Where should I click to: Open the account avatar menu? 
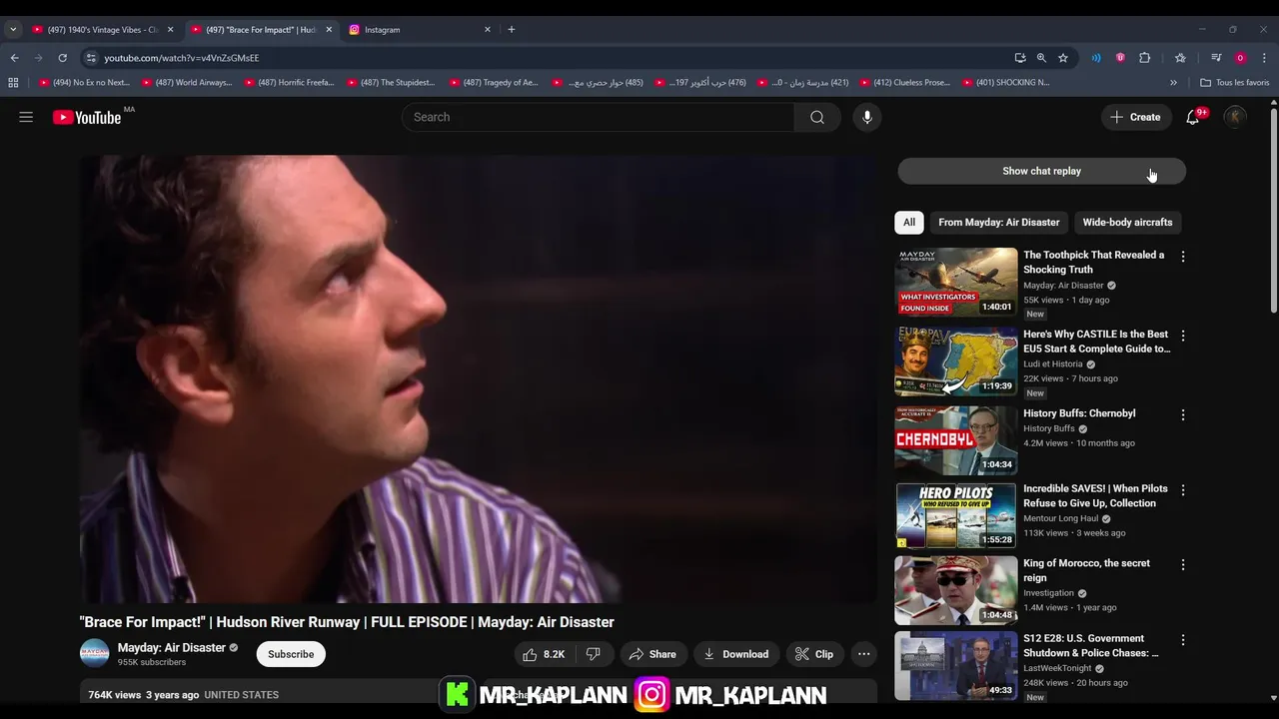[x=1235, y=117]
